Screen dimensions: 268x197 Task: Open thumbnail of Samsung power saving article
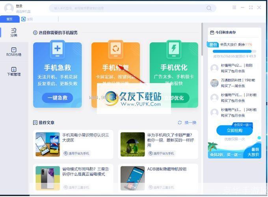click(x=48, y=178)
